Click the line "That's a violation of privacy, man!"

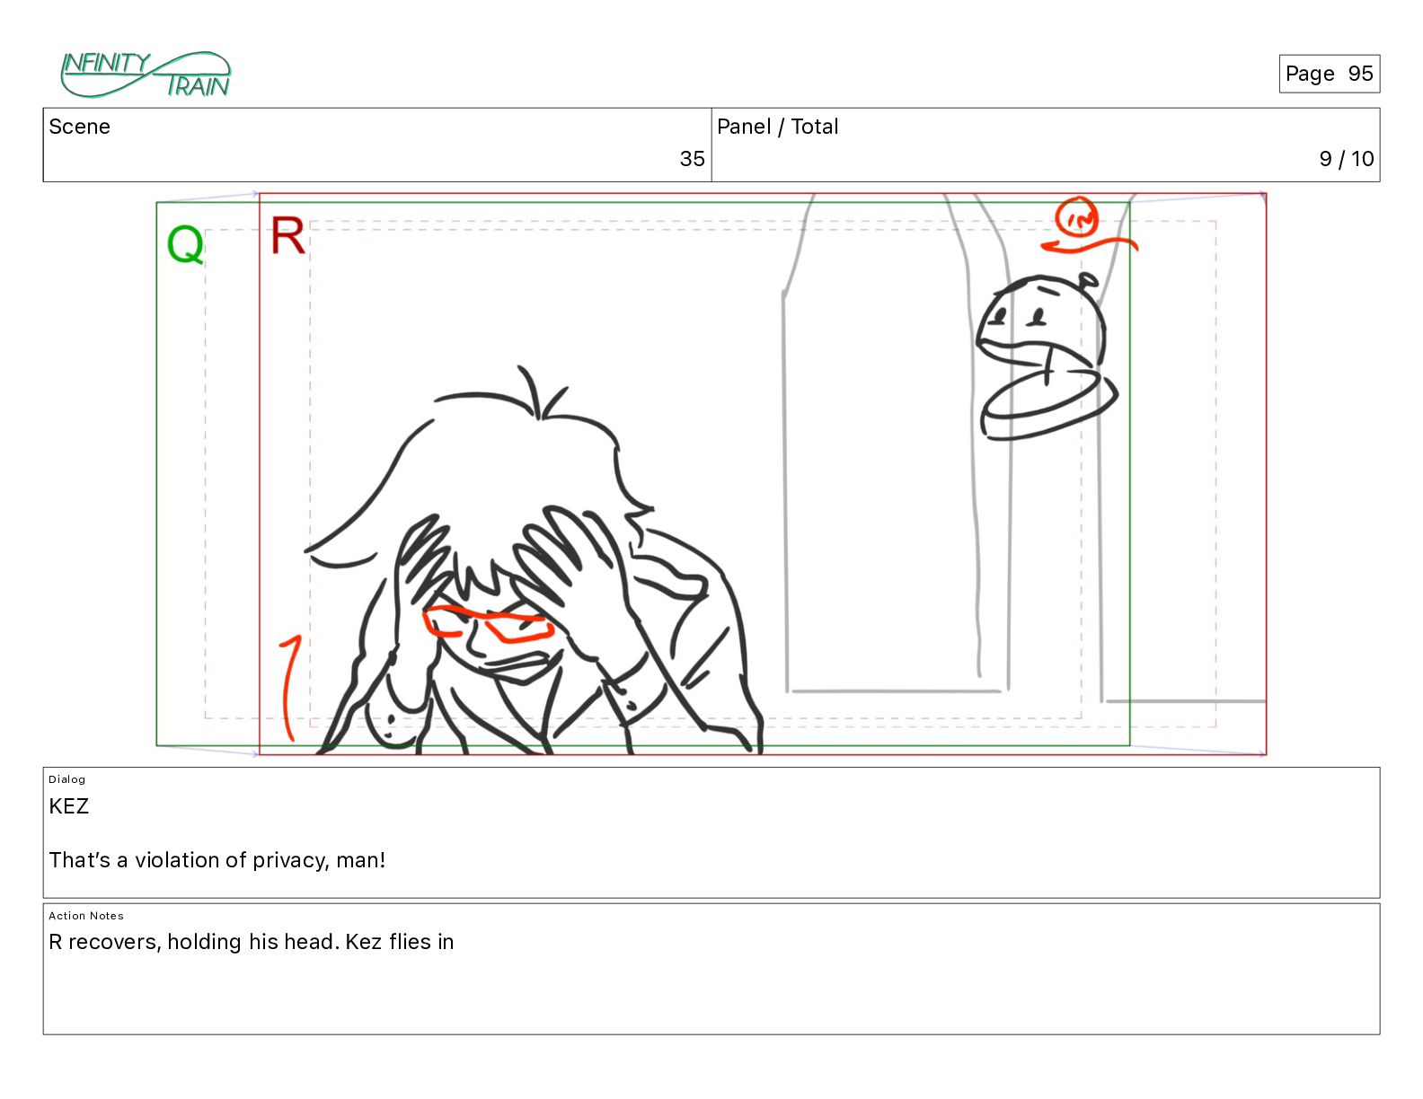pyautogui.click(x=217, y=860)
